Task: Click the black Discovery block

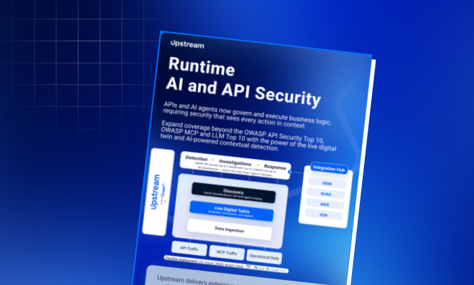Action: point(233,193)
